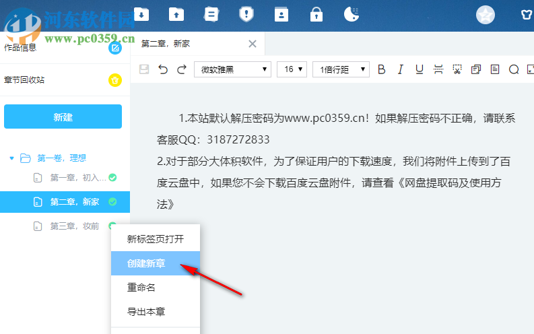Toggle night mode moon icon

(352, 15)
